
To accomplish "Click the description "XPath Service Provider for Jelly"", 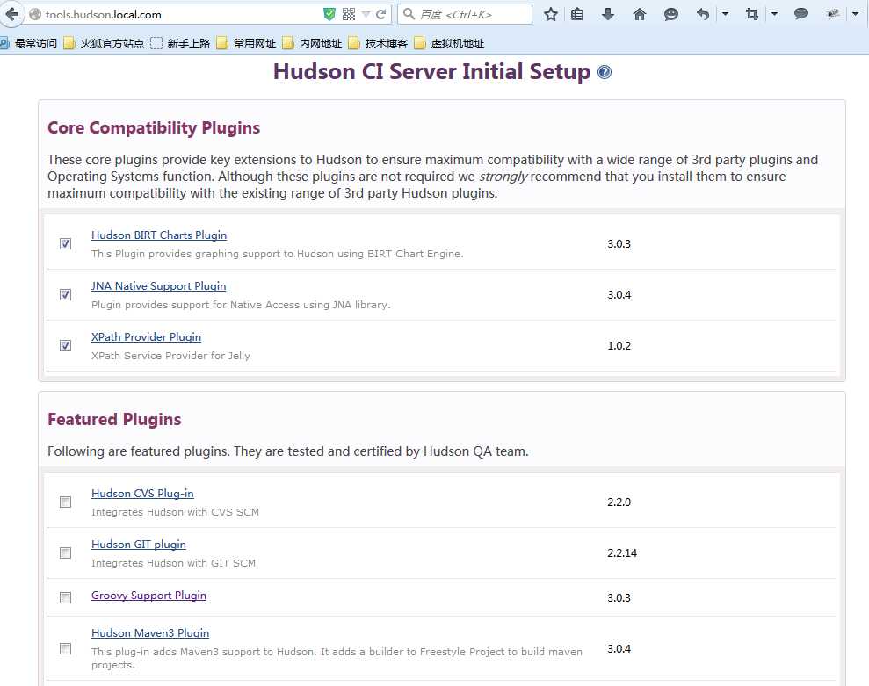I will pos(170,356).
